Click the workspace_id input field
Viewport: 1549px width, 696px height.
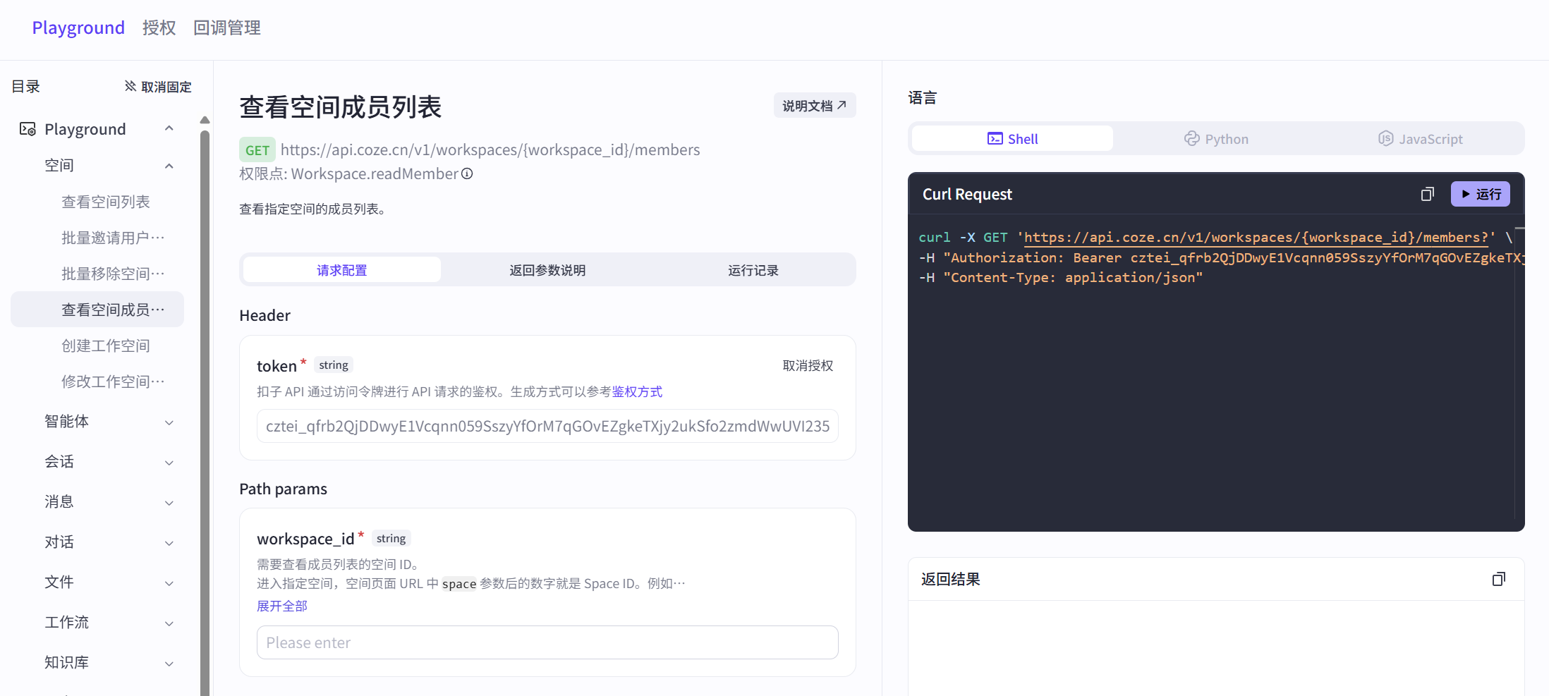[x=547, y=642]
